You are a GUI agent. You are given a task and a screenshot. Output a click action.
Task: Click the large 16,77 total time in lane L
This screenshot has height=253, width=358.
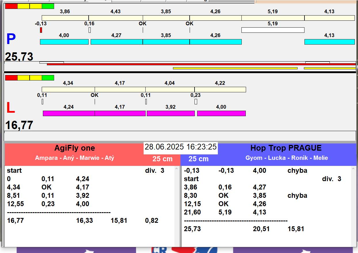click(19, 125)
